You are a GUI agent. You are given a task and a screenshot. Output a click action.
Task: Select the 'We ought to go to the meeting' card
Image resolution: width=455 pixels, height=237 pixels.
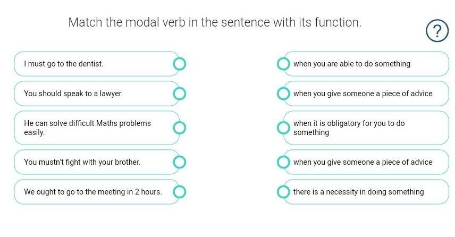(97, 192)
